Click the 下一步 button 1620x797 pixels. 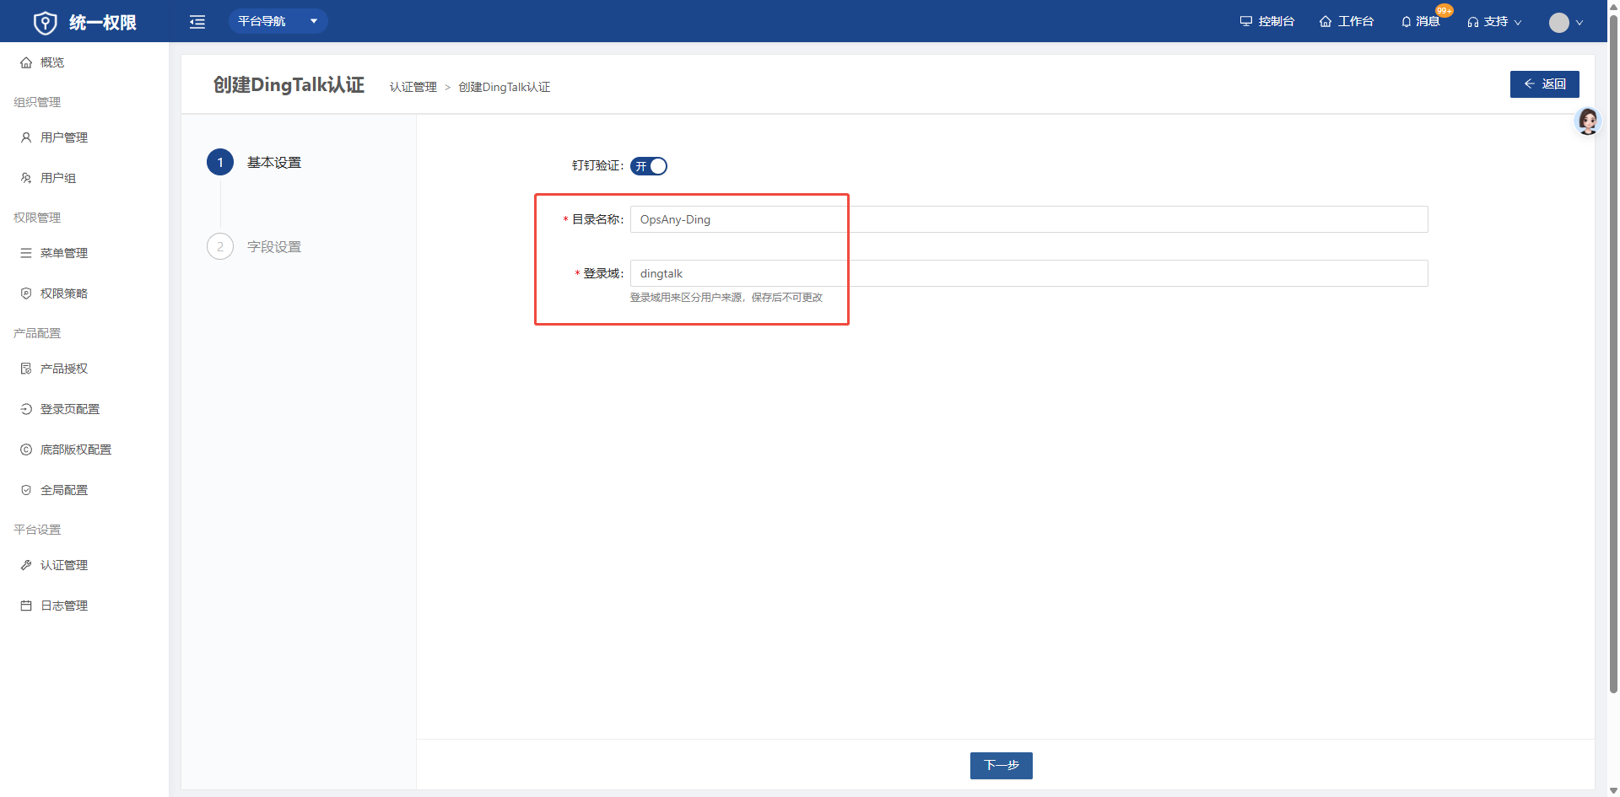[x=1001, y=766]
